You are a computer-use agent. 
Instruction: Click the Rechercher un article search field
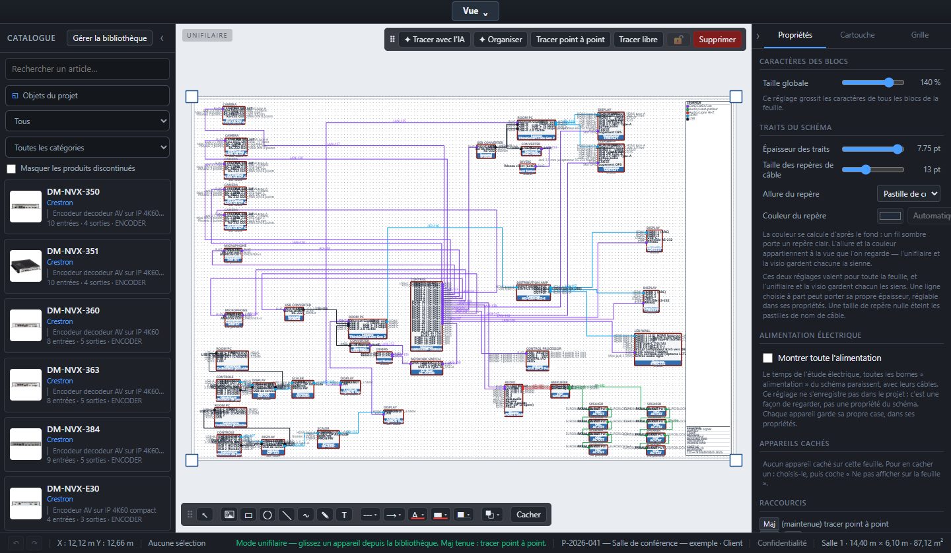[x=87, y=69]
